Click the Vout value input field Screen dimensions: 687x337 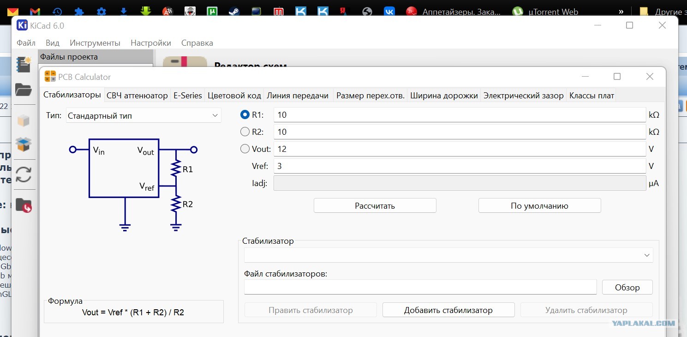(x=460, y=149)
